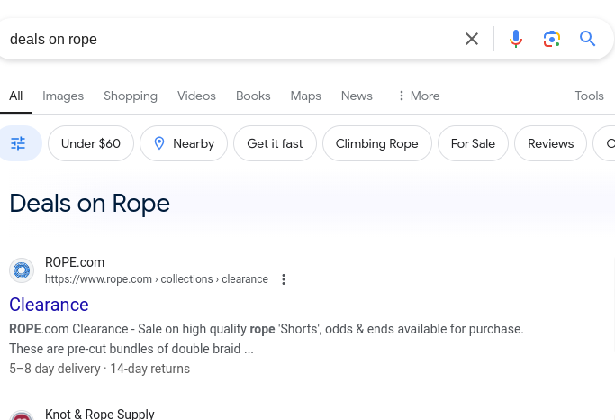Open the filters panel with the sliders icon

click(x=18, y=143)
